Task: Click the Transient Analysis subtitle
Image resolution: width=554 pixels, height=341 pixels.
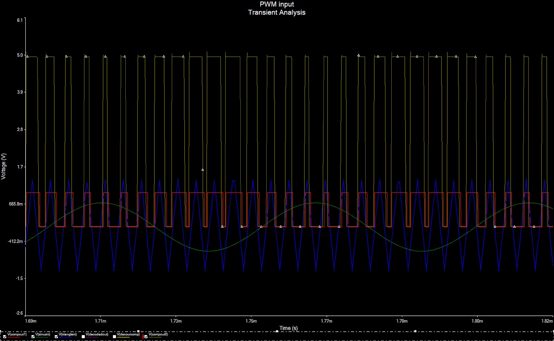Action: tap(277, 12)
